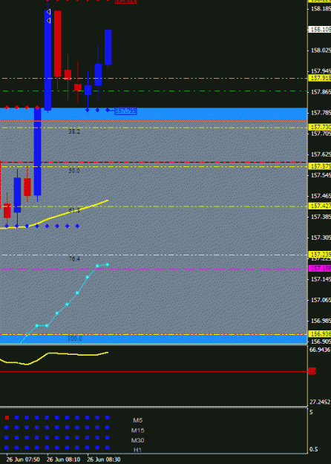The image size is (331, 464).
Task: Click the 26 Jun 08:30 time label
Action: pyautogui.click(x=103, y=460)
